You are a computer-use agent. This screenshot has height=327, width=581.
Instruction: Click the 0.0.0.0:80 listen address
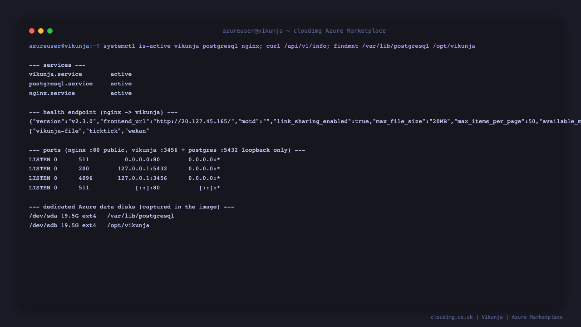click(x=143, y=159)
